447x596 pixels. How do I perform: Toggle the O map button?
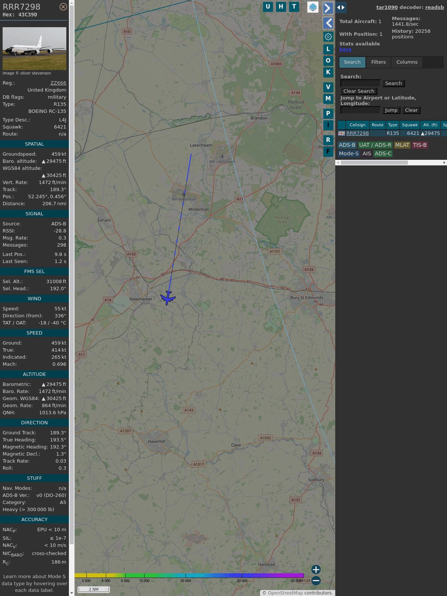[x=328, y=60]
